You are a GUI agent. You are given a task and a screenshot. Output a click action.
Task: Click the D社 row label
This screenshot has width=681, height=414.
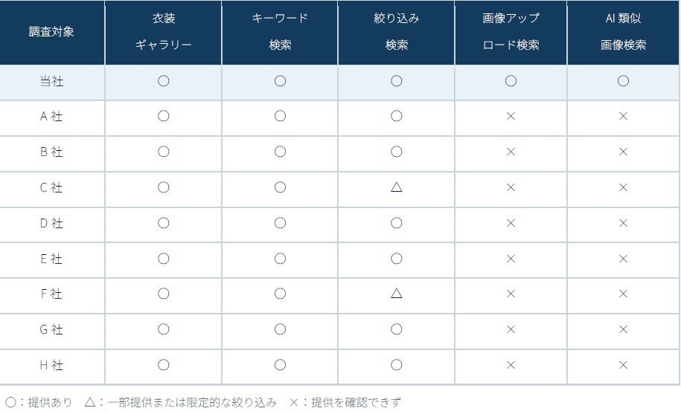click(51, 223)
